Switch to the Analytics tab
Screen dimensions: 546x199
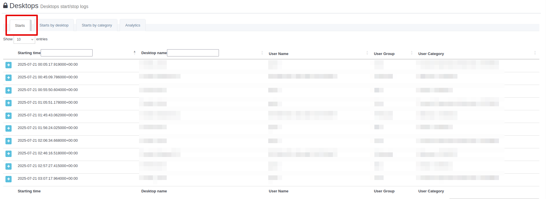tap(133, 25)
